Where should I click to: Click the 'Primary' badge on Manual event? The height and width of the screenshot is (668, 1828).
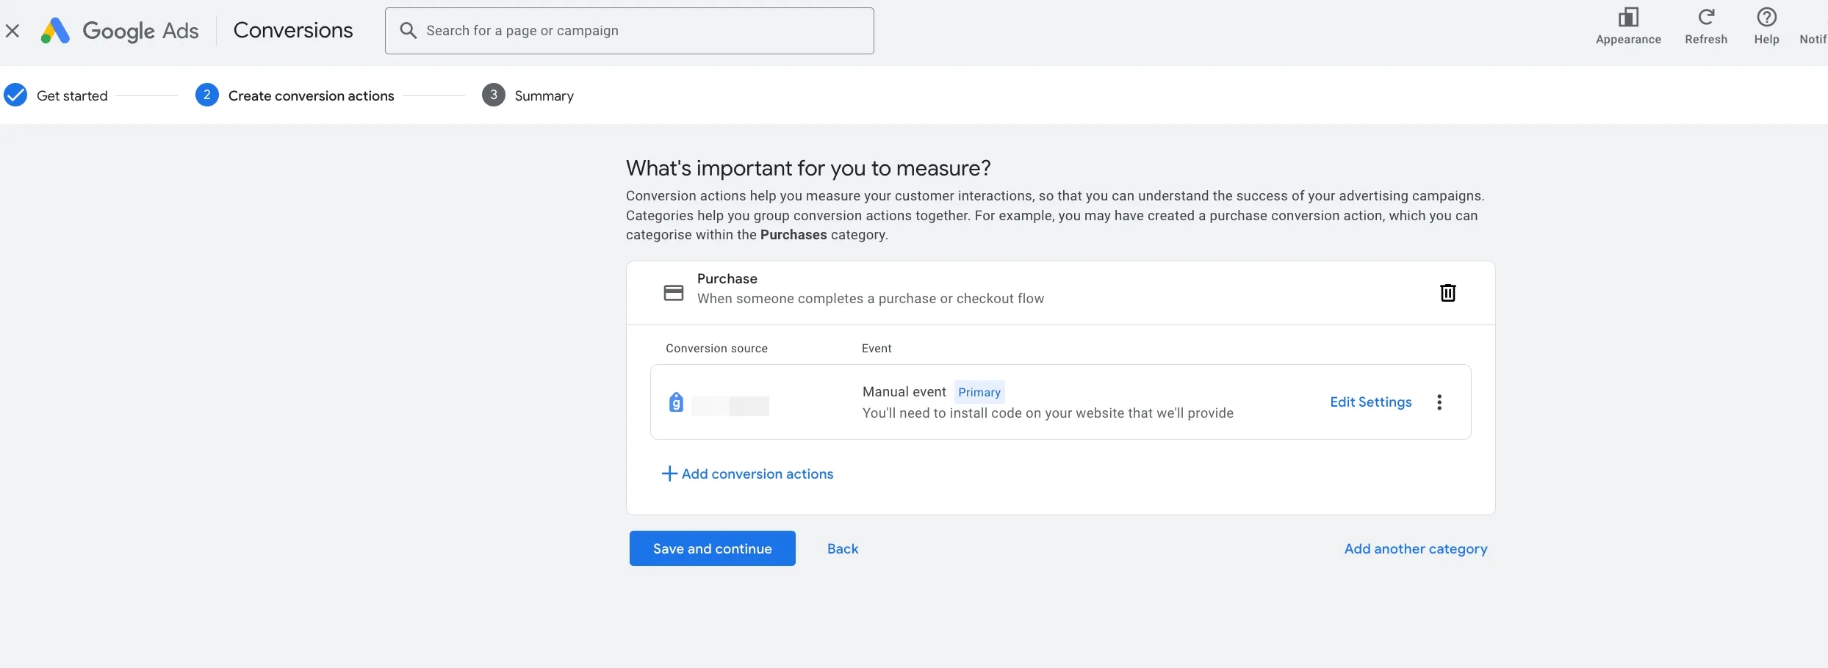click(979, 392)
